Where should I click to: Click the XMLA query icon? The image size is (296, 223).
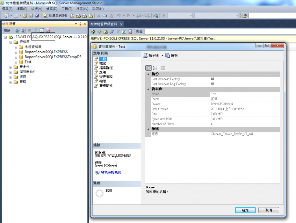coord(90,16)
